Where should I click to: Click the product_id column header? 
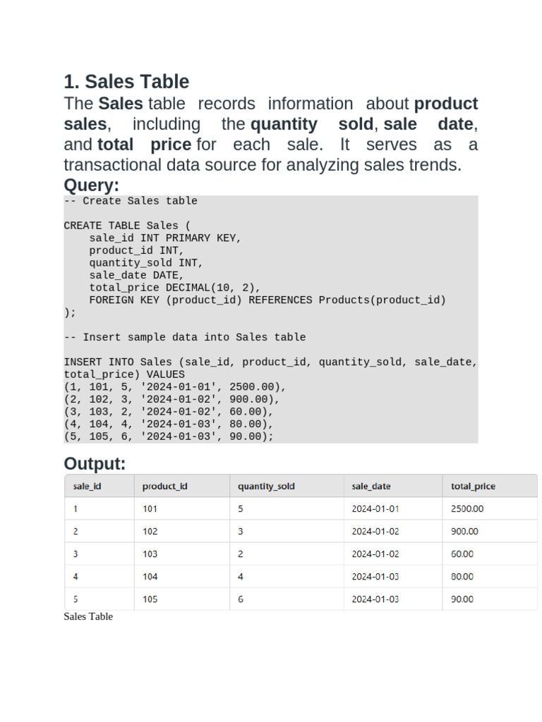coord(182,486)
